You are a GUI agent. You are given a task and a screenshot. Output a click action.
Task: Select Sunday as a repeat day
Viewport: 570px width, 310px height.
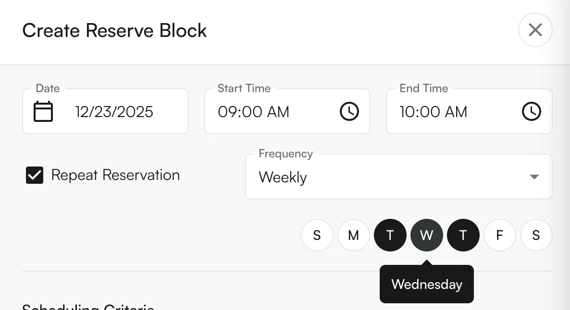click(317, 235)
